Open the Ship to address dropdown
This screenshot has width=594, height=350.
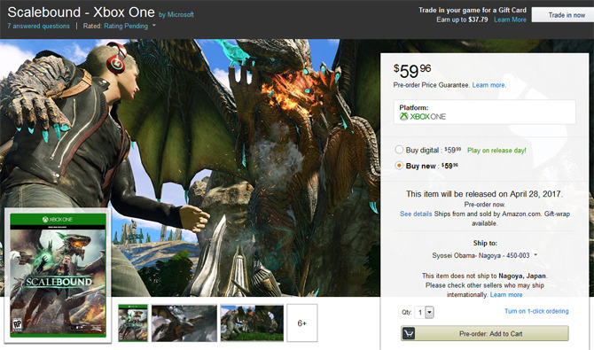pos(485,256)
